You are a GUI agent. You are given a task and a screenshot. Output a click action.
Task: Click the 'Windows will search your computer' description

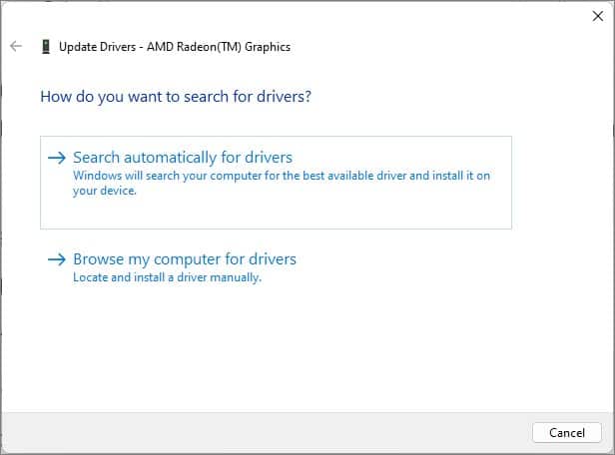point(282,183)
